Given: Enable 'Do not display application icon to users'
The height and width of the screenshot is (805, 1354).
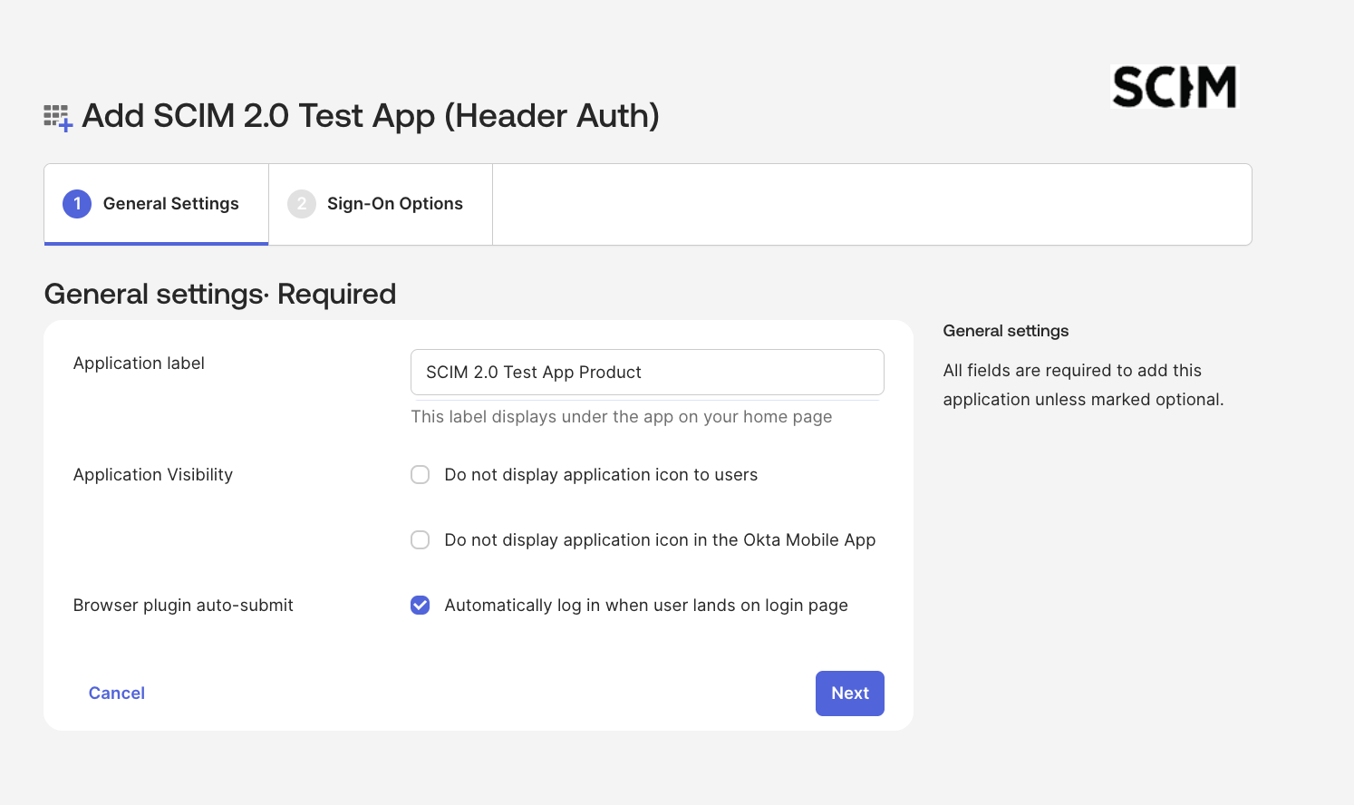Looking at the screenshot, I should [421, 475].
